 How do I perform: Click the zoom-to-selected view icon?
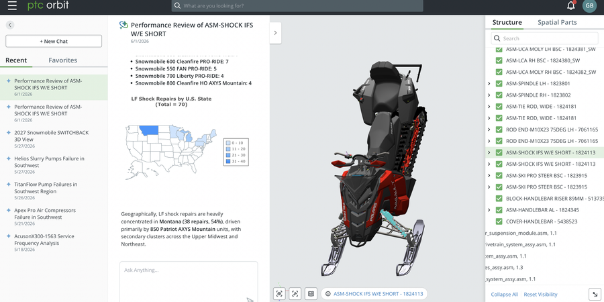(x=295, y=294)
